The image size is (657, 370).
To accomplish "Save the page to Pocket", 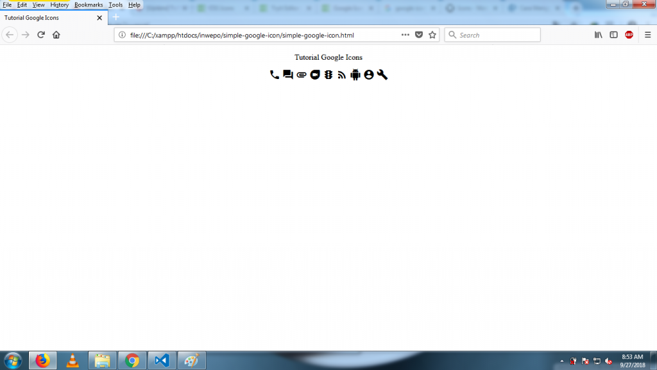I will tap(418, 35).
